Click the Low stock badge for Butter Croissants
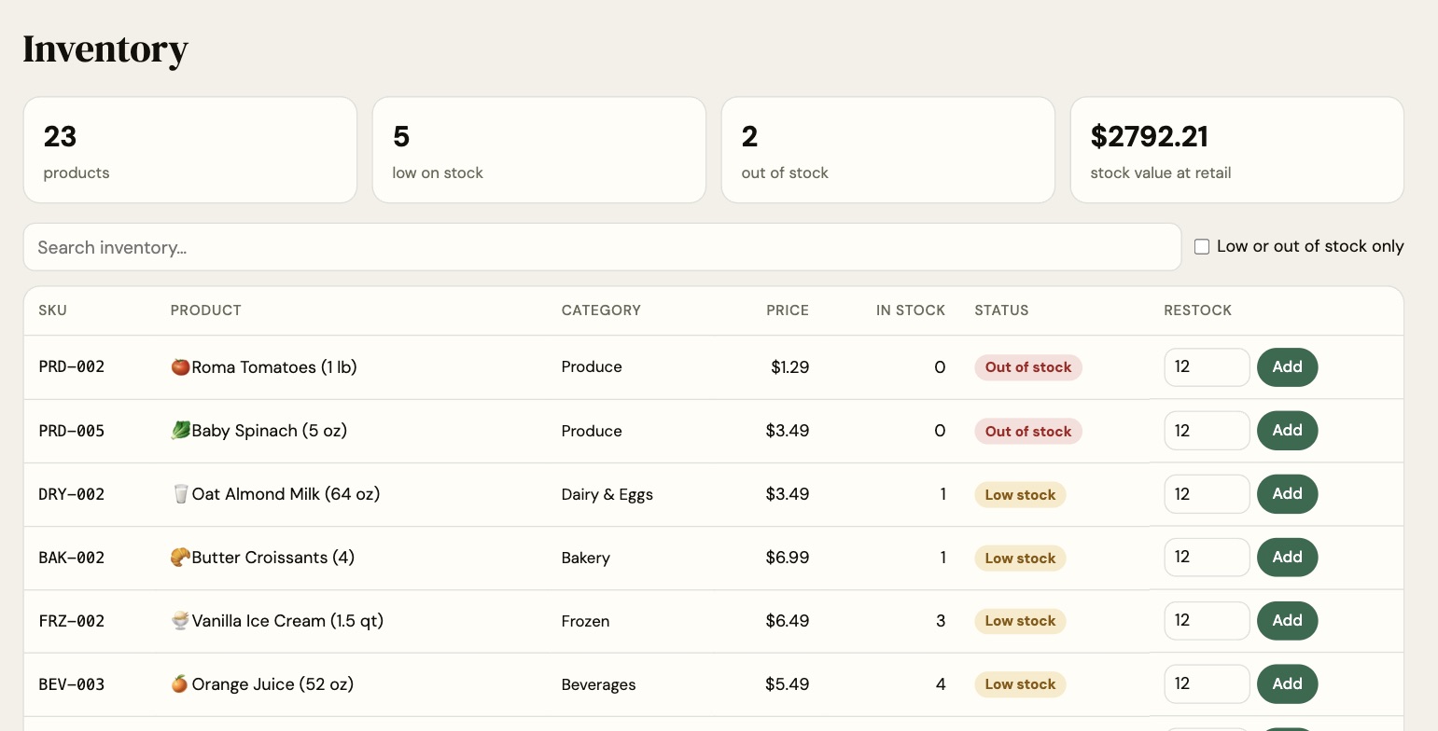This screenshot has width=1438, height=731. [1020, 559]
